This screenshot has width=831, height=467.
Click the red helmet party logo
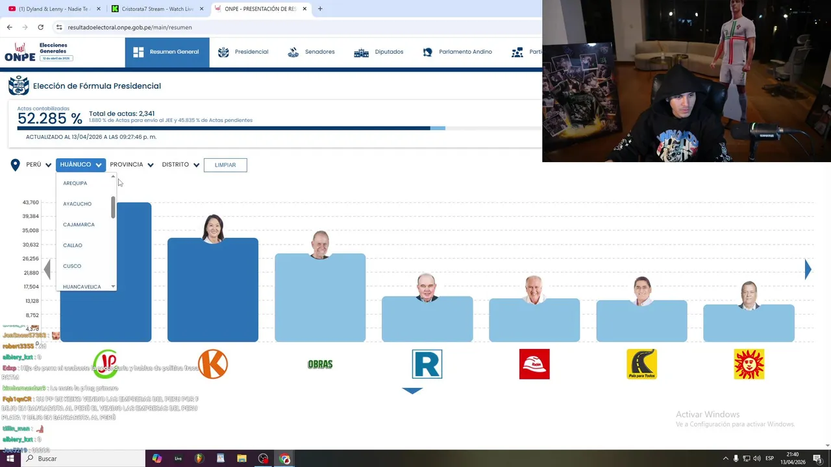(x=534, y=364)
